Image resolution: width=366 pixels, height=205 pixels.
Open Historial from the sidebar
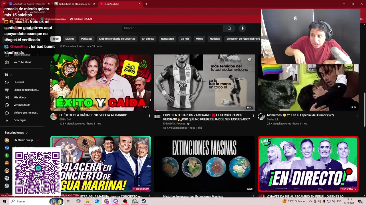coord(19,82)
